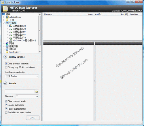Click the Custom color swatch
144x126 pixels.
[x=8, y=76]
